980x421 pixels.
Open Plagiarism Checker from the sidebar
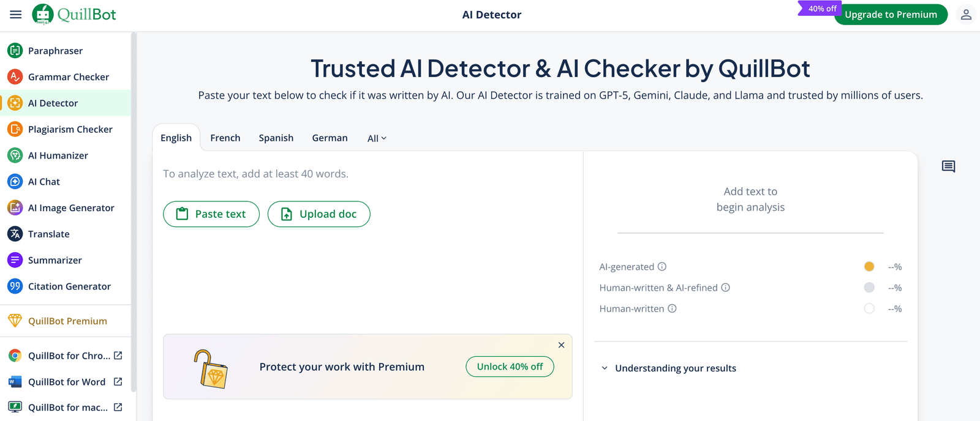[66, 129]
